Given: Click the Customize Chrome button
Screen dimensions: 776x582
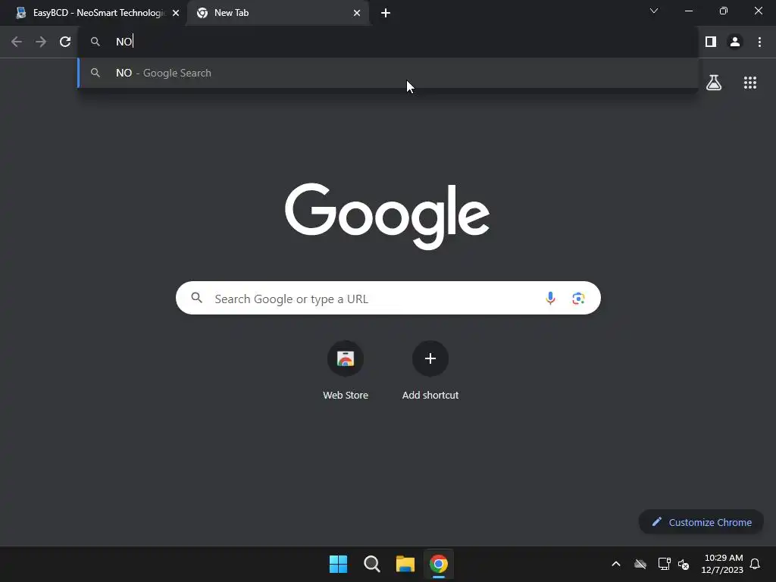Looking at the screenshot, I should point(701,522).
